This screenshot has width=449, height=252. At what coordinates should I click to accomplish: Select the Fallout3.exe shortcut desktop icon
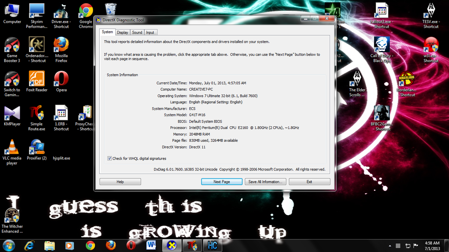click(382, 16)
